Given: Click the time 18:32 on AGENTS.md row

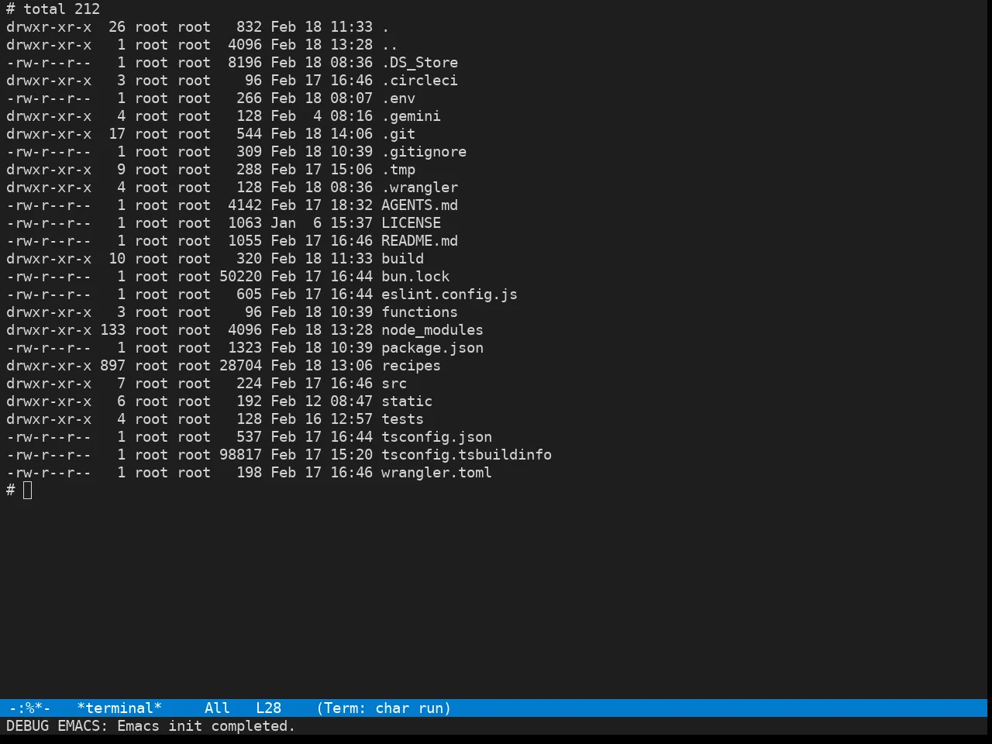Looking at the screenshot, I should coord(351,205).
